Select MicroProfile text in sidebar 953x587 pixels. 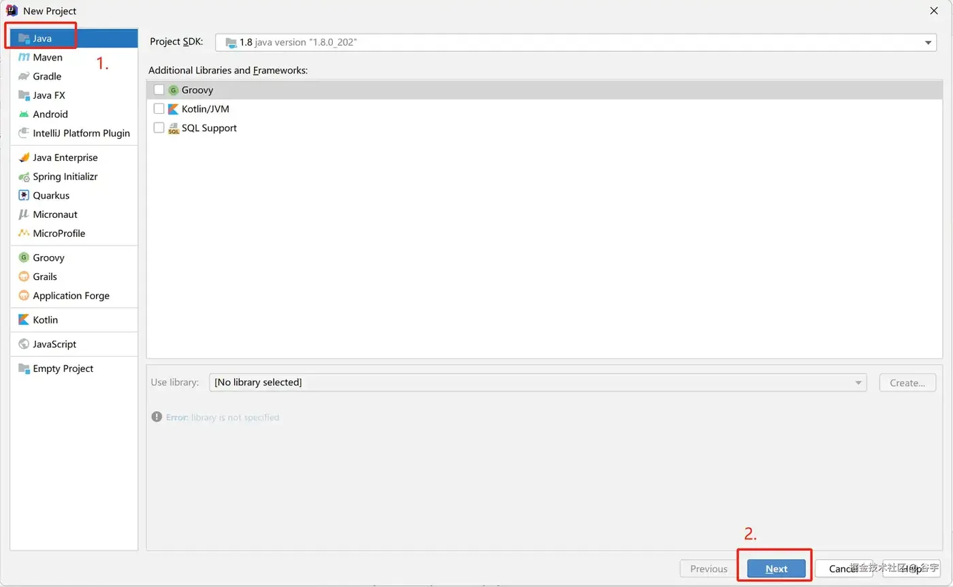pos(59,234)
